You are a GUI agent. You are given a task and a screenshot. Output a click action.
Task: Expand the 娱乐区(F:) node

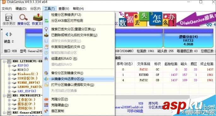(x=9, y=104)
